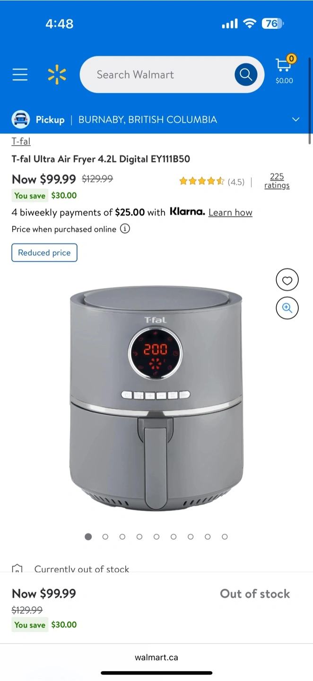Open Burnaby, British Columbia location selector
Image resolution: width=313 pixels, height=681 pixels.
148,120
